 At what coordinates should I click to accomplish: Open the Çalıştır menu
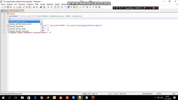click(57, 4)
